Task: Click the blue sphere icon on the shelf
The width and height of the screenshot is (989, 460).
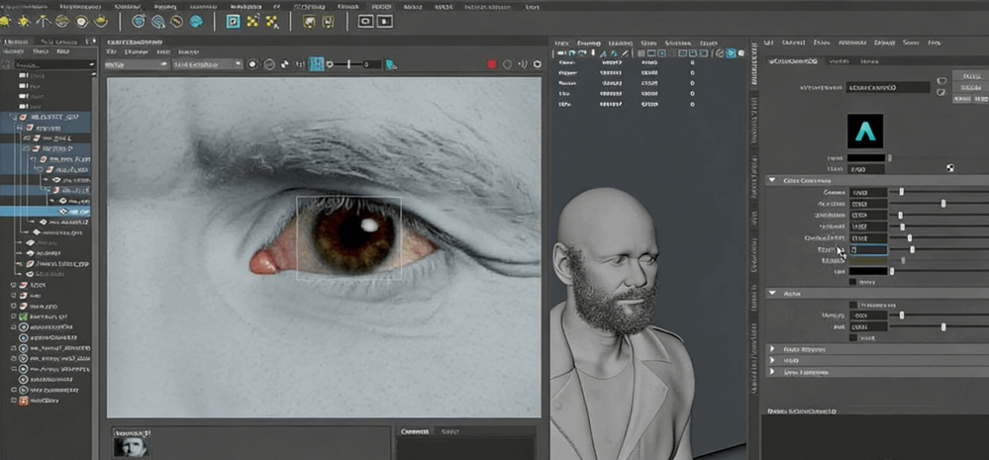Action: pyautogui.click(x=196, y=21)
